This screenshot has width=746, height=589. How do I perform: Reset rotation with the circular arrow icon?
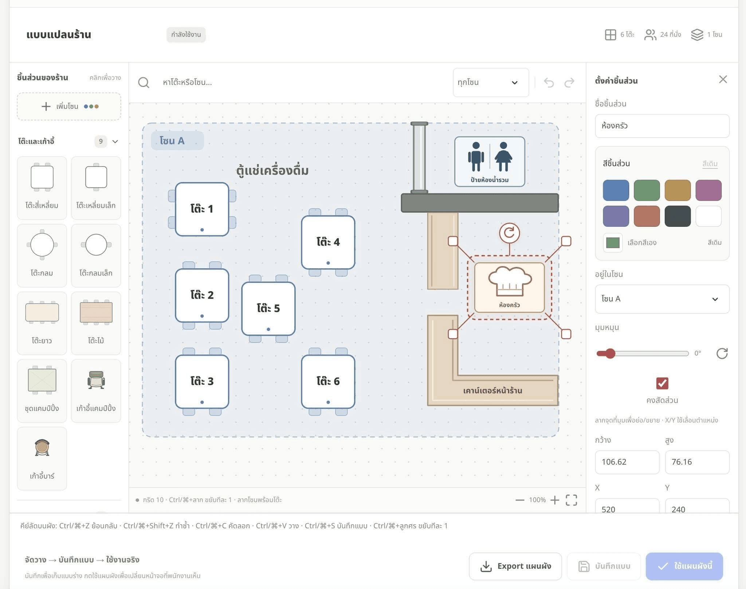[x=722, y=353]
